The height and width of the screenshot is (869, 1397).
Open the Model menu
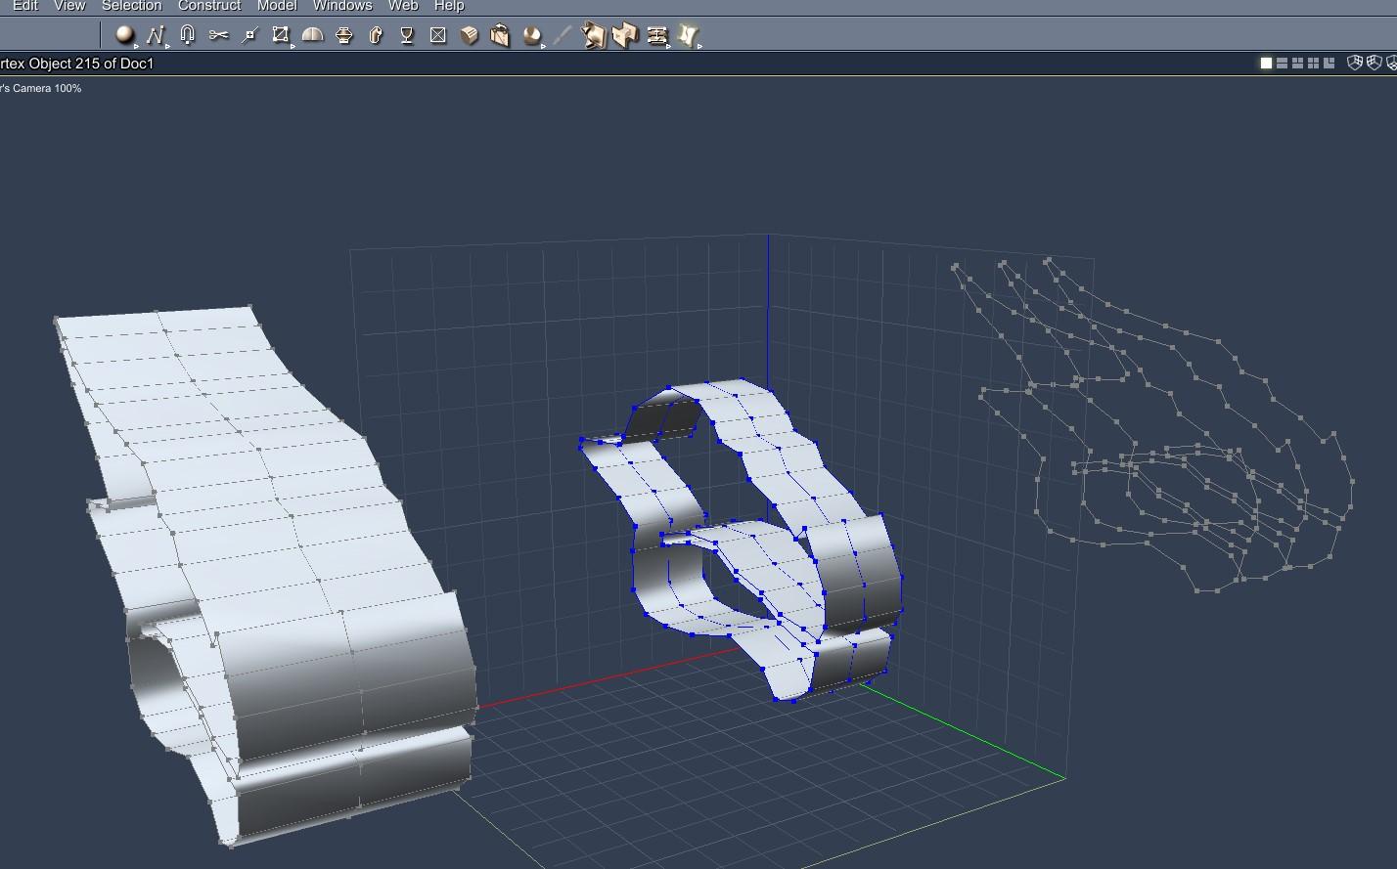pos(277,6)
